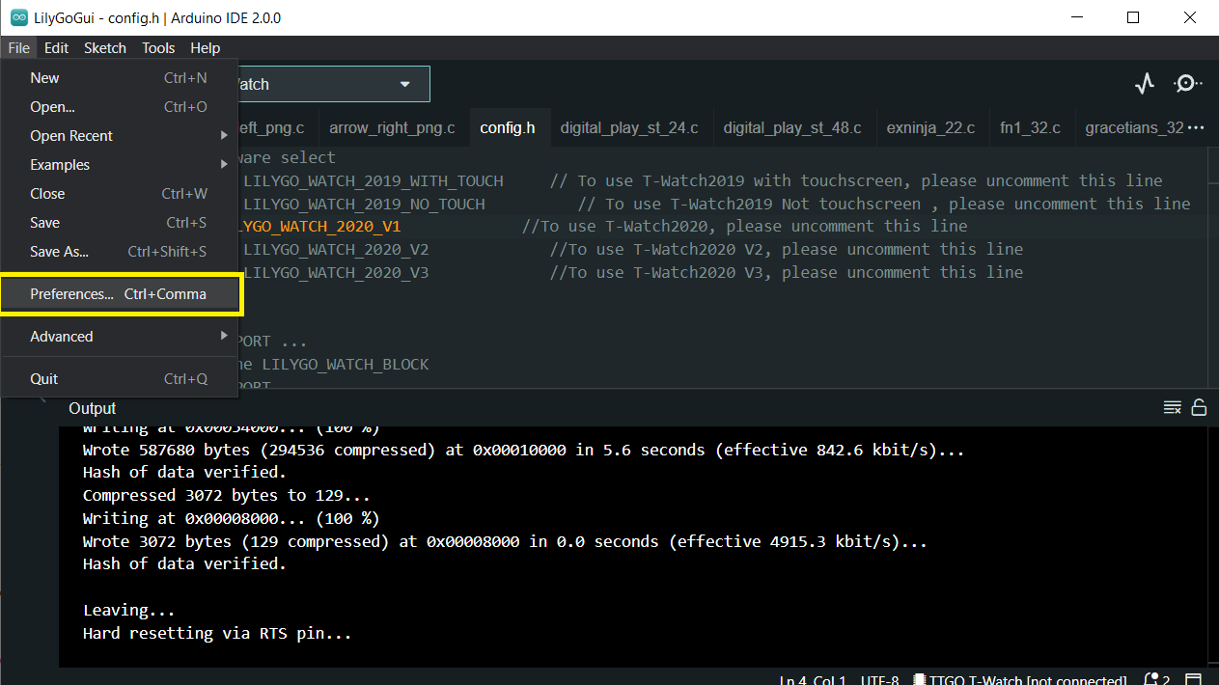Open the board selector dropdown
This screenshot has width=1219, height=685.
333,84
